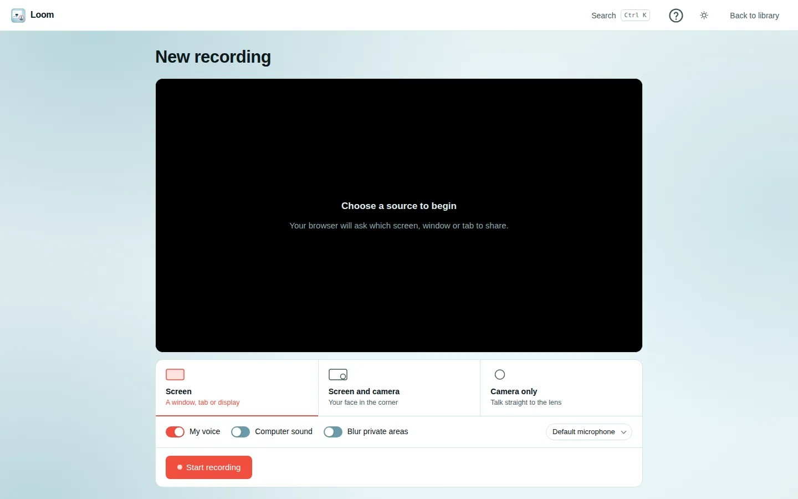Click the Loom logo icon
The width and height of the screenshot is (798, 499).
[x=18, y=16]
